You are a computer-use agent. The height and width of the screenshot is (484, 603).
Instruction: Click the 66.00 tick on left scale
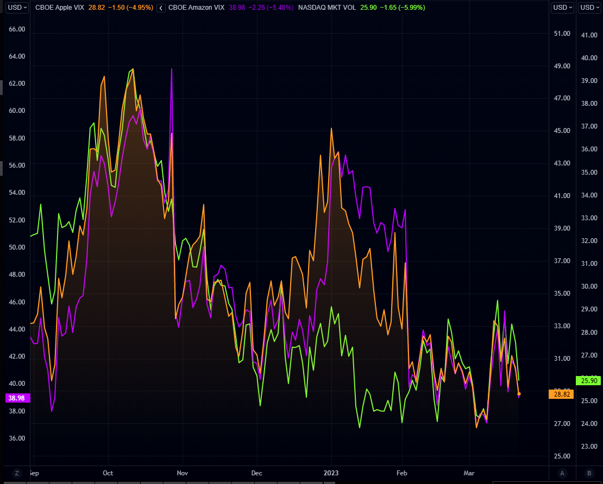17,29
